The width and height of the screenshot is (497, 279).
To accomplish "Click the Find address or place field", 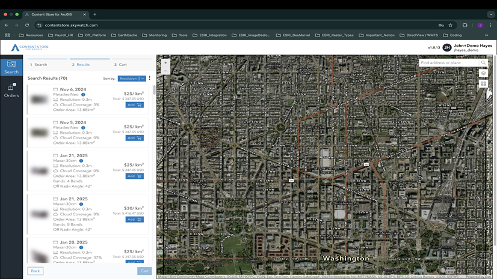I will pos(449,62).
